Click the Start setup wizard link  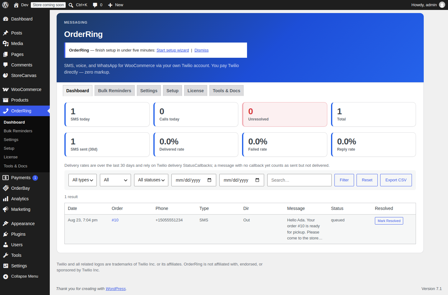(x=173, y=50)
